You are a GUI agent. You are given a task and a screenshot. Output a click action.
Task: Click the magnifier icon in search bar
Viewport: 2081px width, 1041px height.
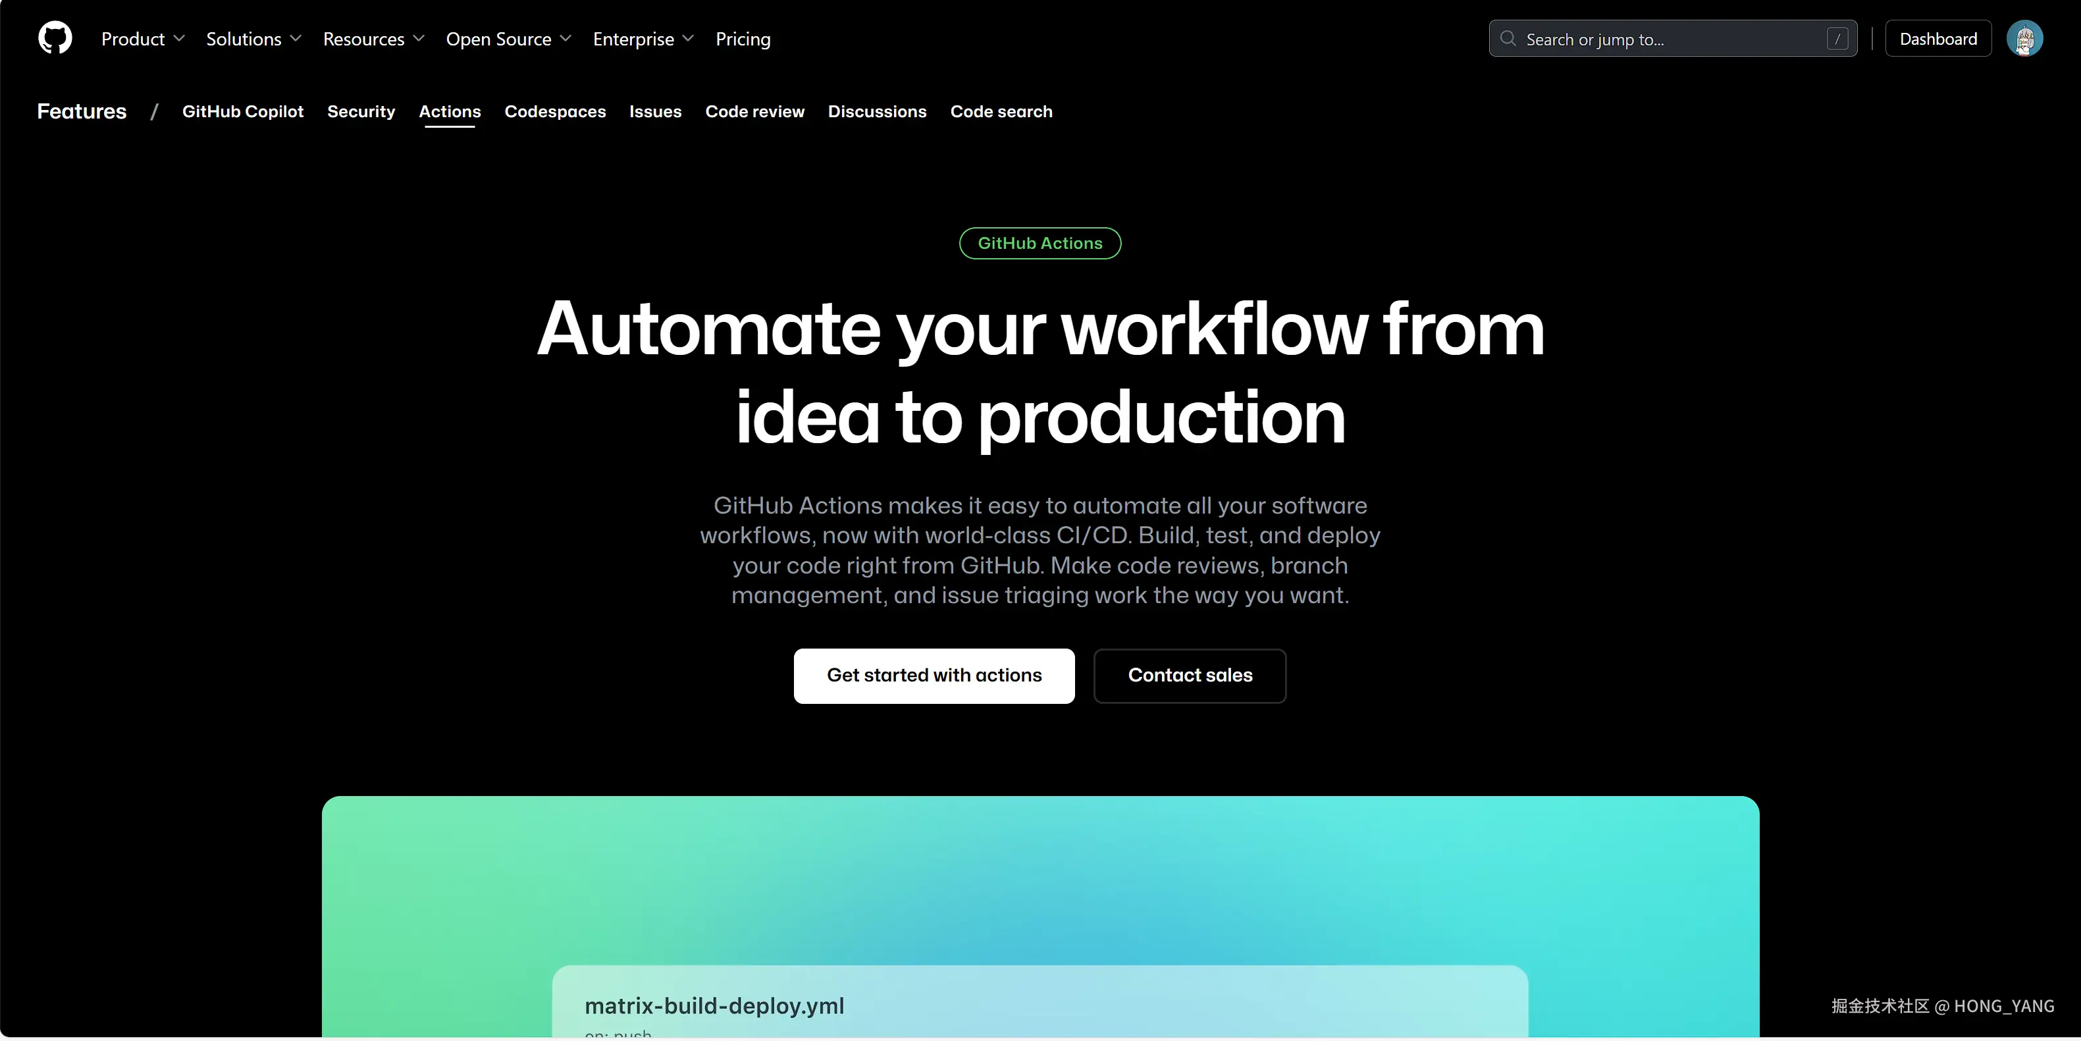coord(1508,38)
